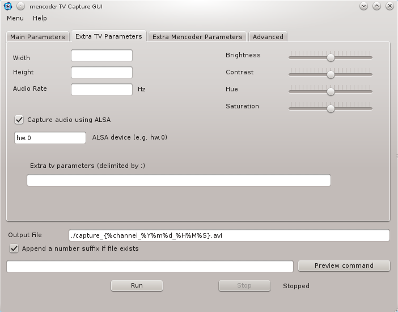398x312 pixels.
Task: Click the Output File label
Action: tap(25, 235)
